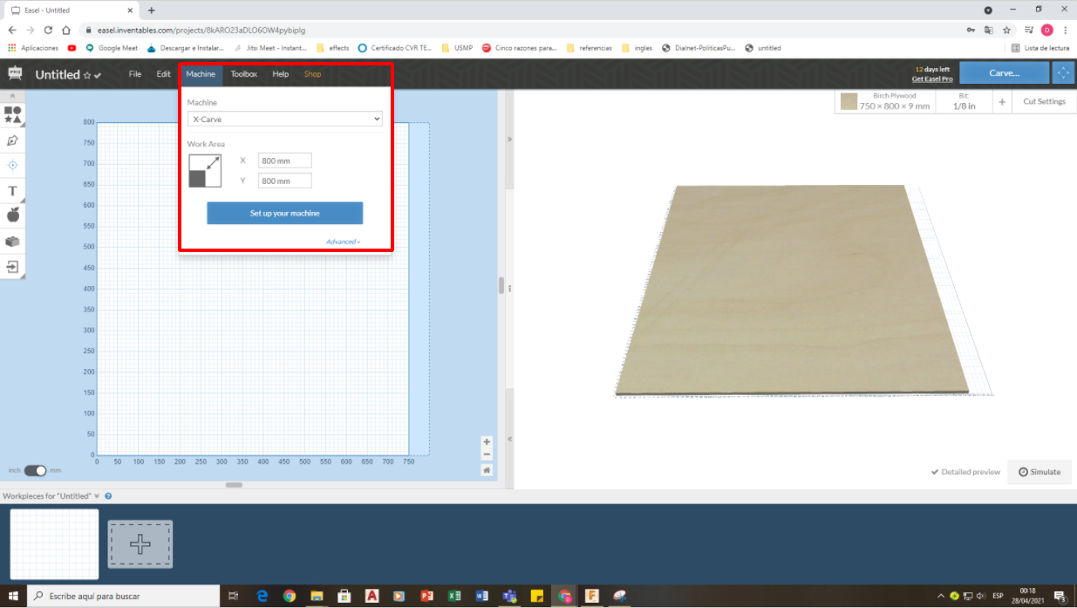The width and height of the screenshot is (1077, 608).
Task: Open a new browser tab
Action: pos(152,10)
